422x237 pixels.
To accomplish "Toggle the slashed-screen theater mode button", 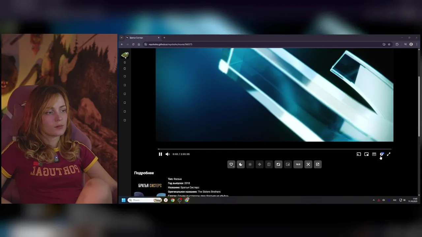I will (279, 164).
